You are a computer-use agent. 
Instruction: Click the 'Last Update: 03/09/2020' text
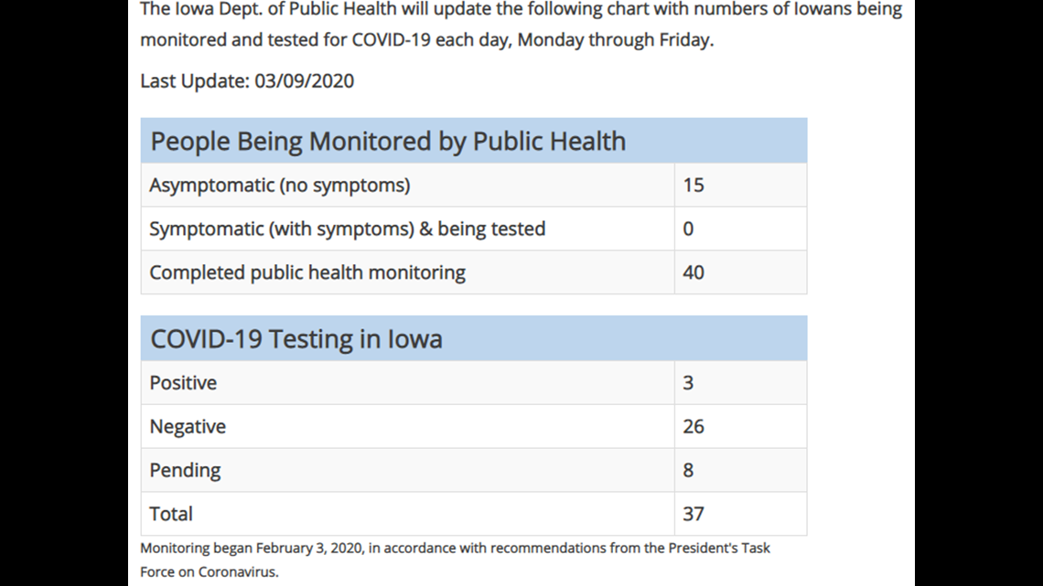tap(247, 81)
